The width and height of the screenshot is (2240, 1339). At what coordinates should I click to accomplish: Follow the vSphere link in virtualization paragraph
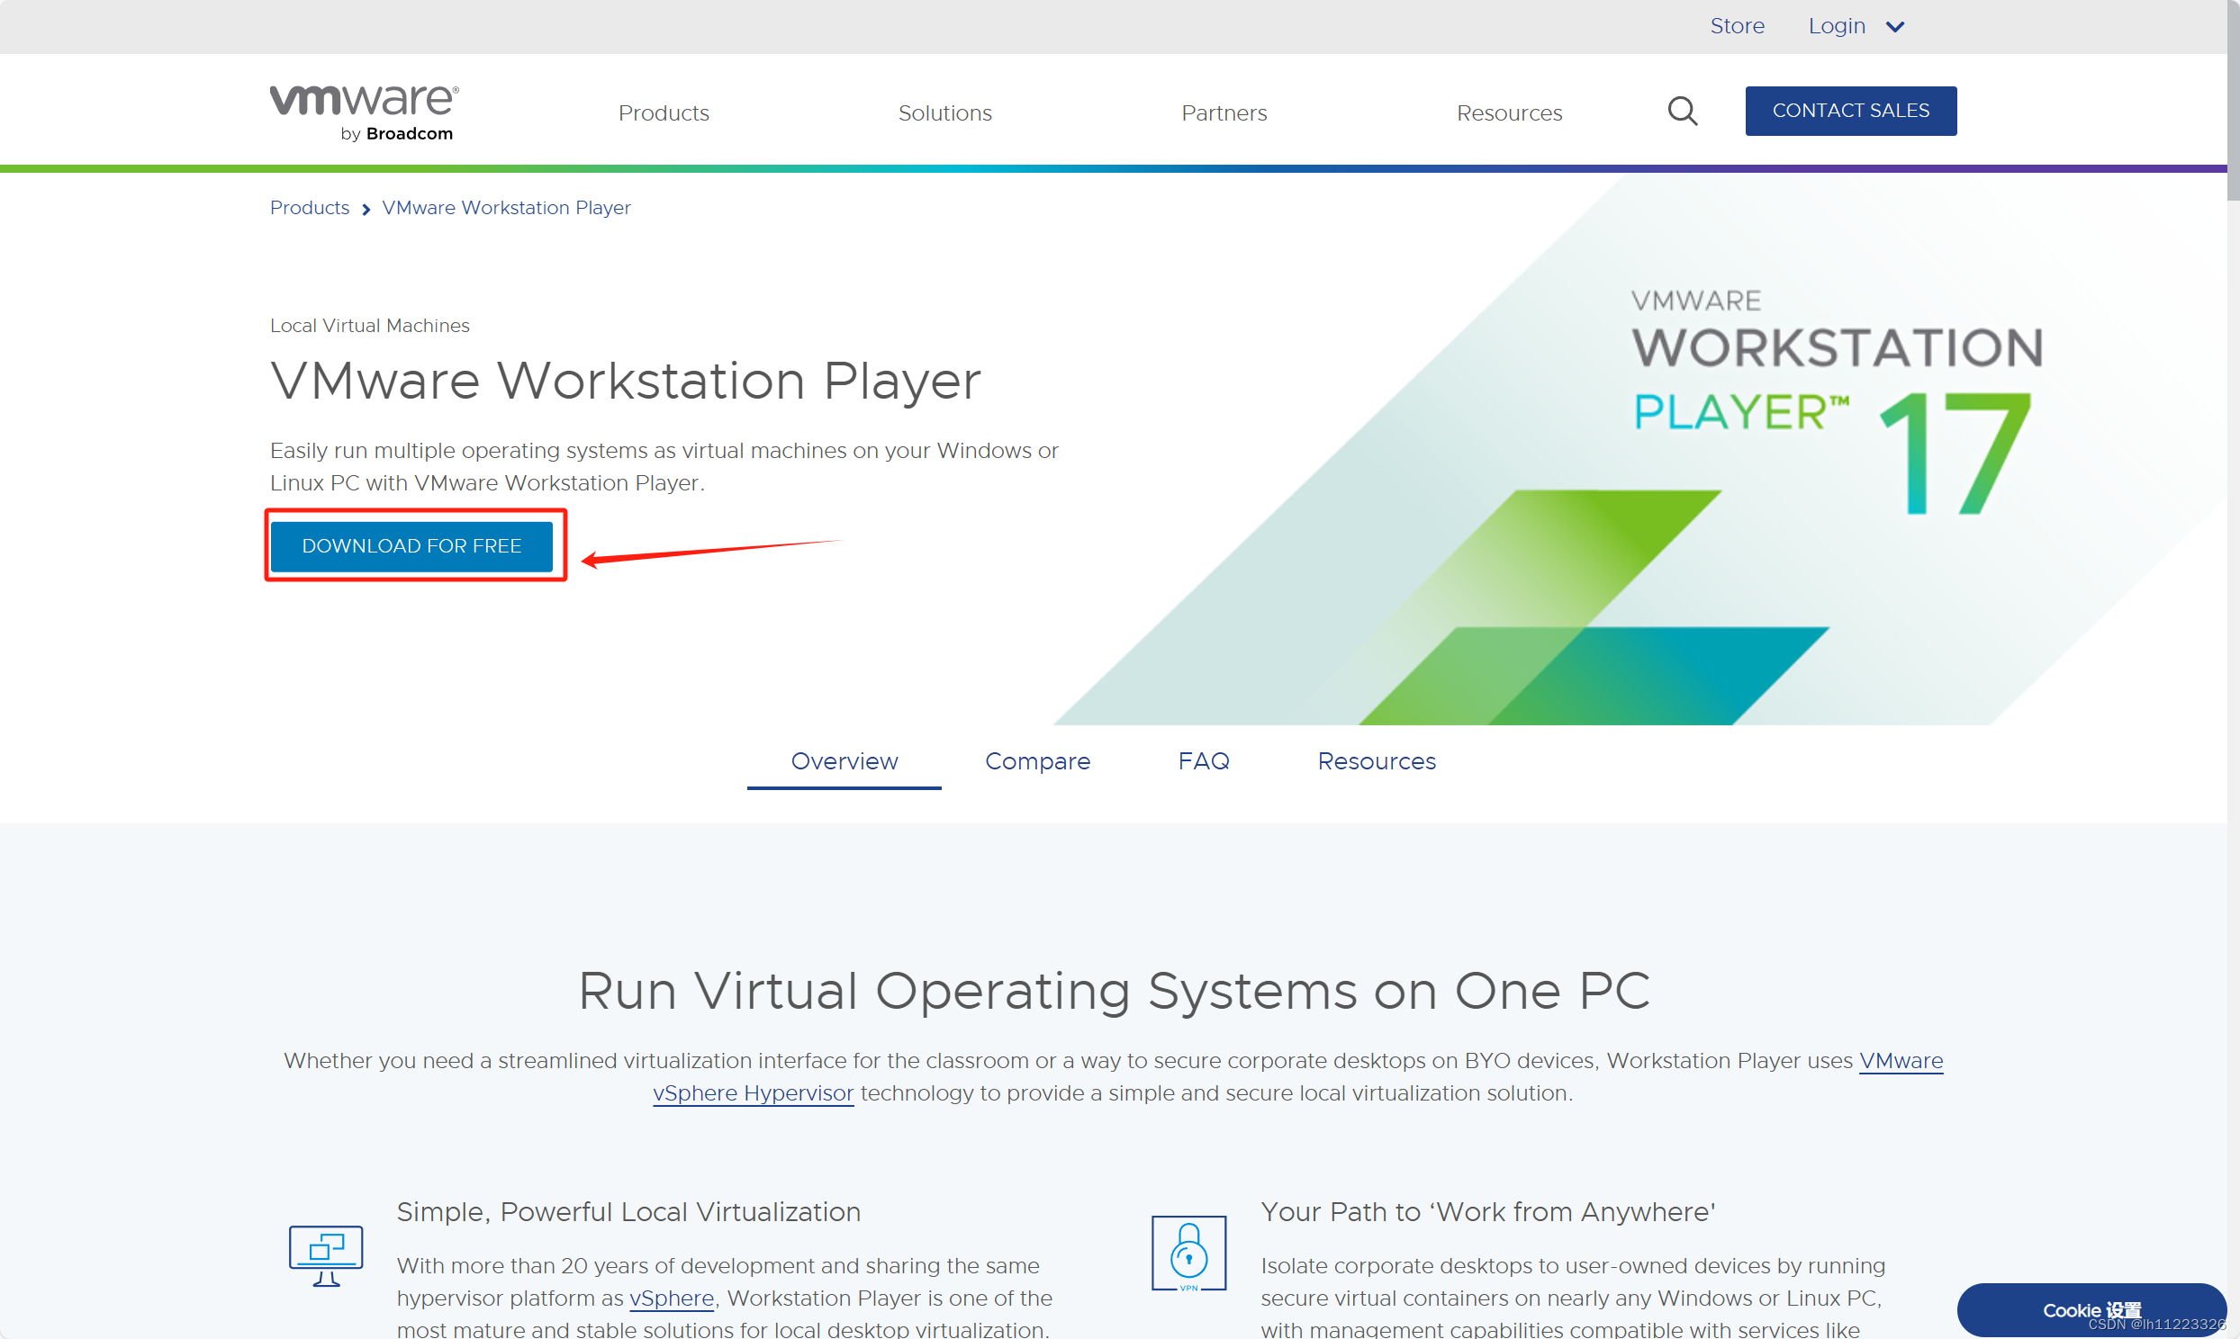(672, 1299)
